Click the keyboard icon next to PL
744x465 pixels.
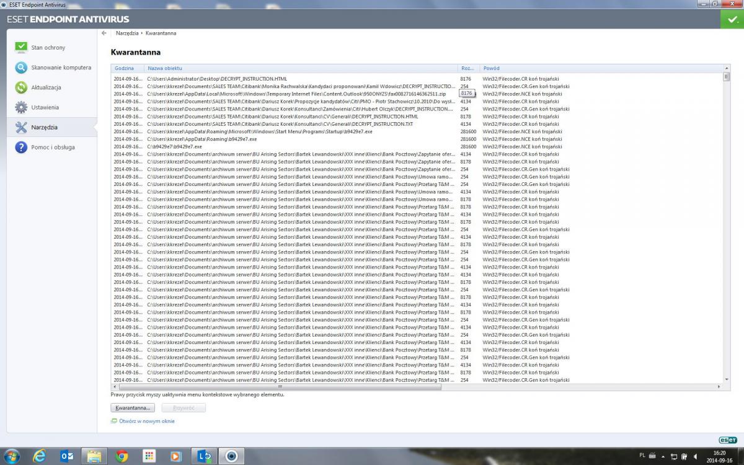pyautogui.click(x=651, y=456)
